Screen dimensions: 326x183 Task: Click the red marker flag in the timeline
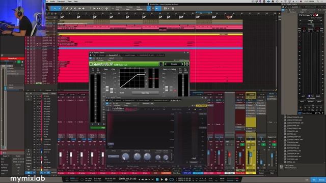tap(229, 17)
